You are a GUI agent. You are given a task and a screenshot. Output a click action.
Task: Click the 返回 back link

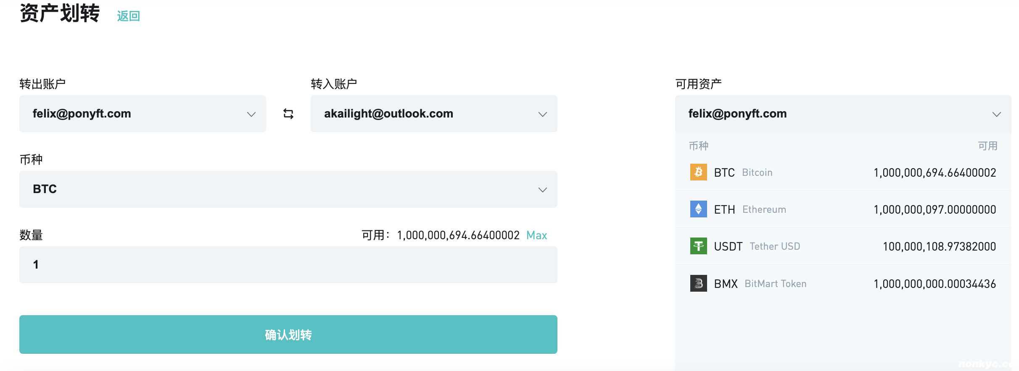128,16
